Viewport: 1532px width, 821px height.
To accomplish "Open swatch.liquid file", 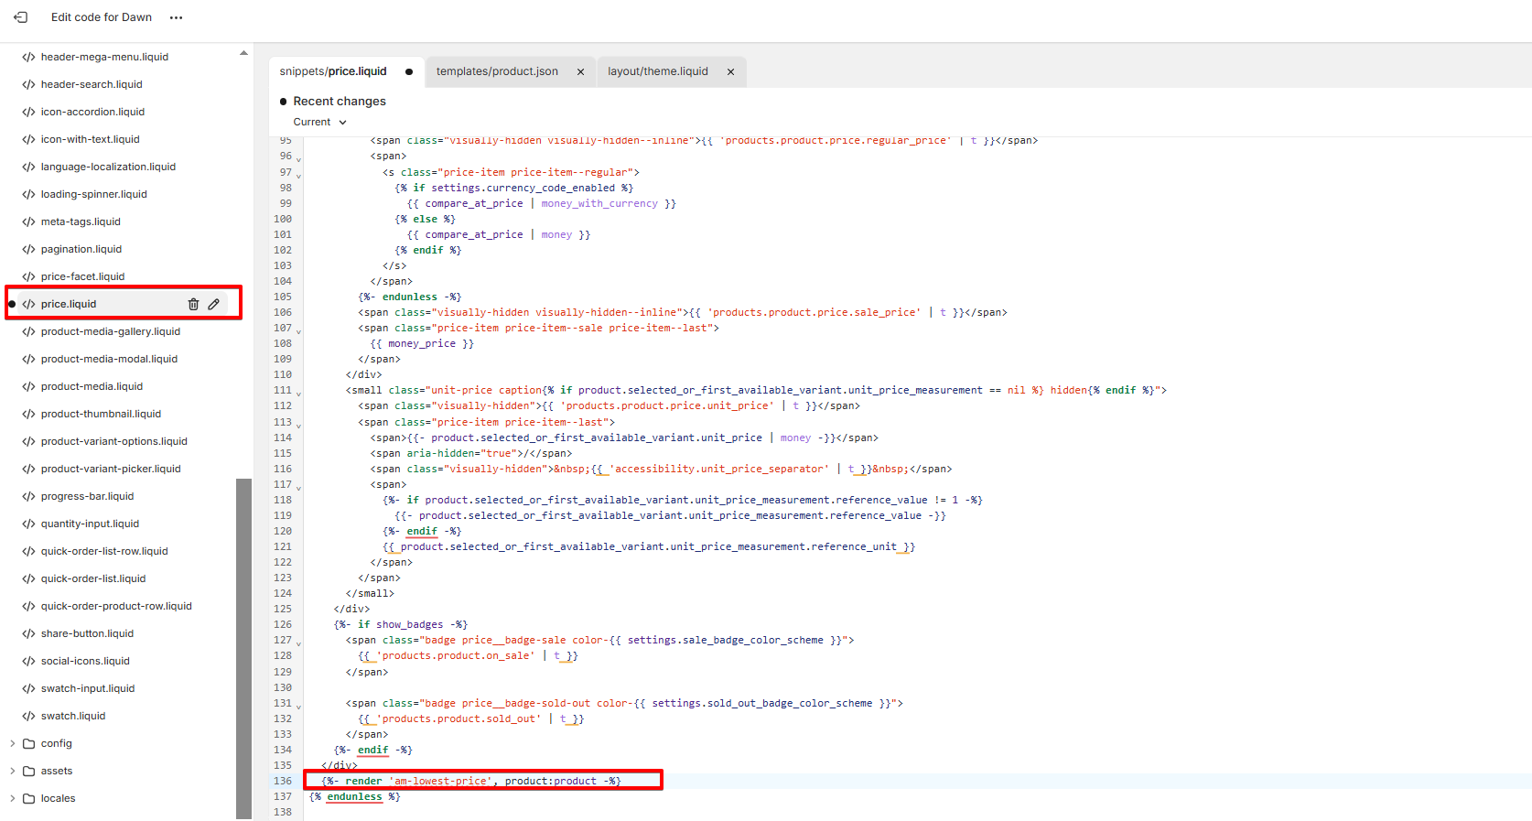I will [73, 716].
